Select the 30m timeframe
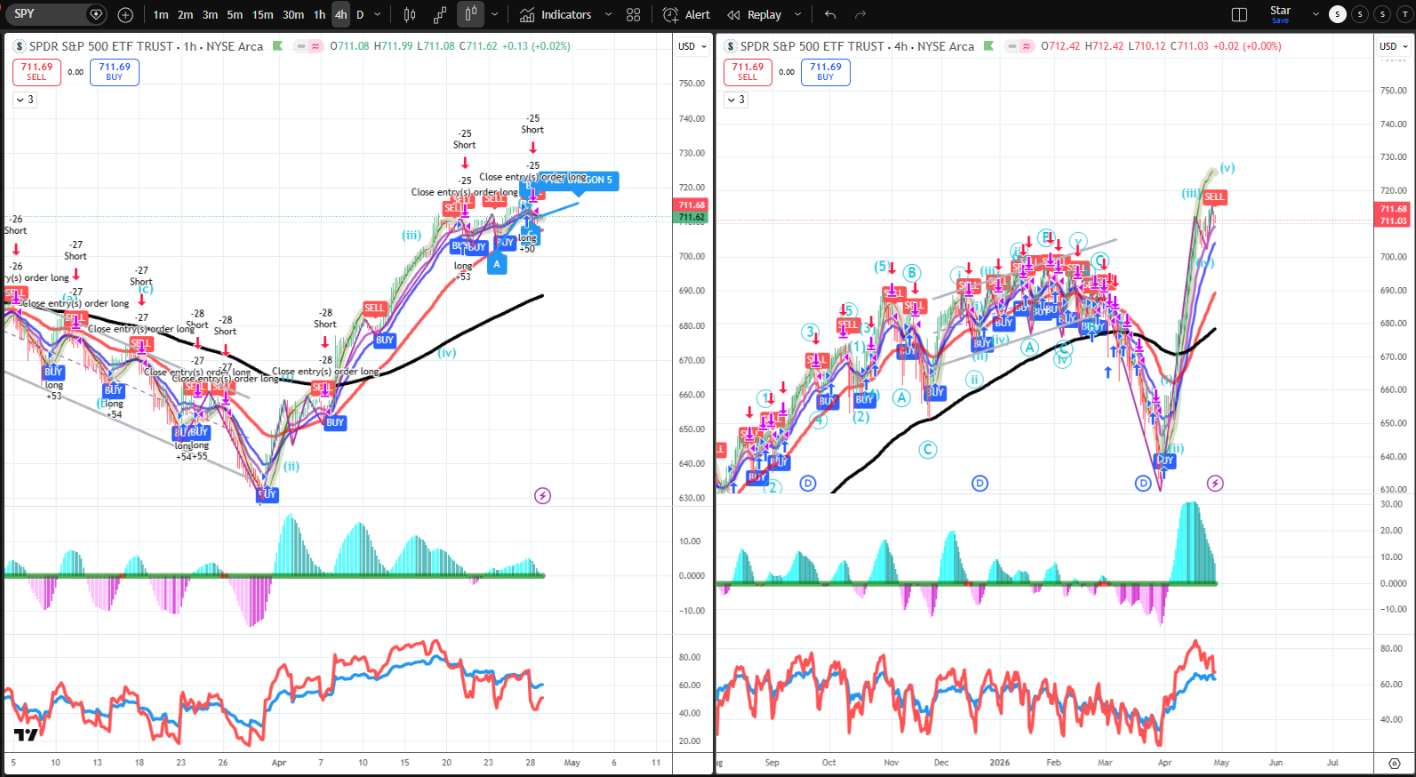Screen dimensions: 1416x777 [x=293, y=14]
